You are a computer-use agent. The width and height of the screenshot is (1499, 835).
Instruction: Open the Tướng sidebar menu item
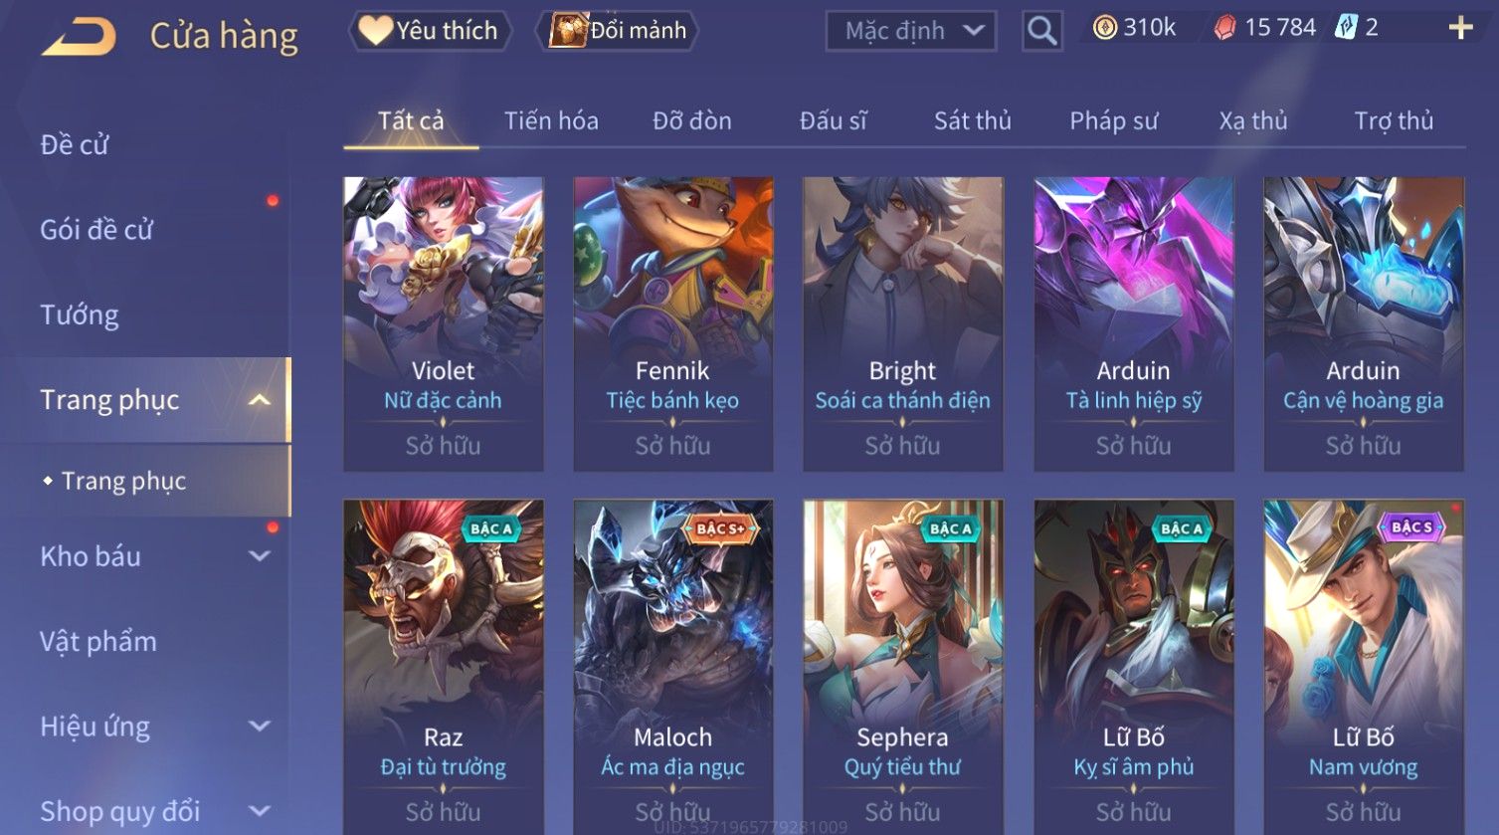click(x=80, y=315)
